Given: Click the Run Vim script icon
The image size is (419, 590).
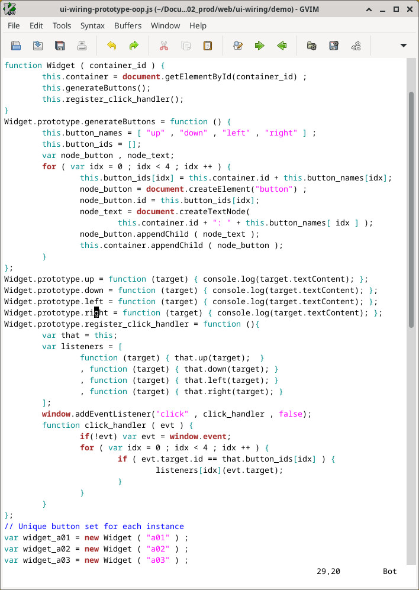Looking at the screenshot, I should 356,46.
